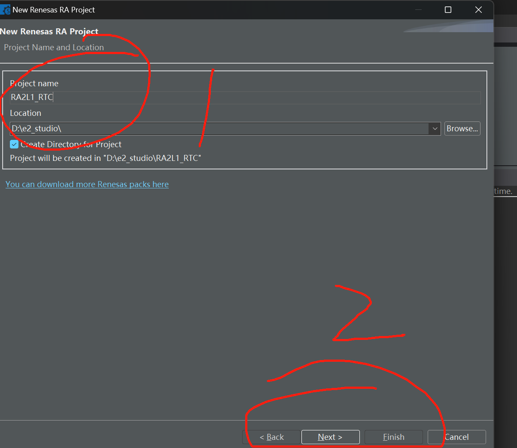Image resolution: width=517 pixels, height=448 pixels.
Task: Click the bold New Renesas RA Project heading
Action: [x=49, y=31]
